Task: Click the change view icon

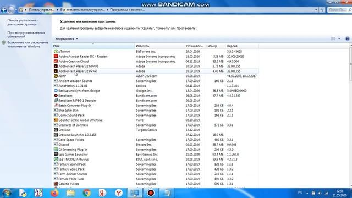Action: coord(333,38)
